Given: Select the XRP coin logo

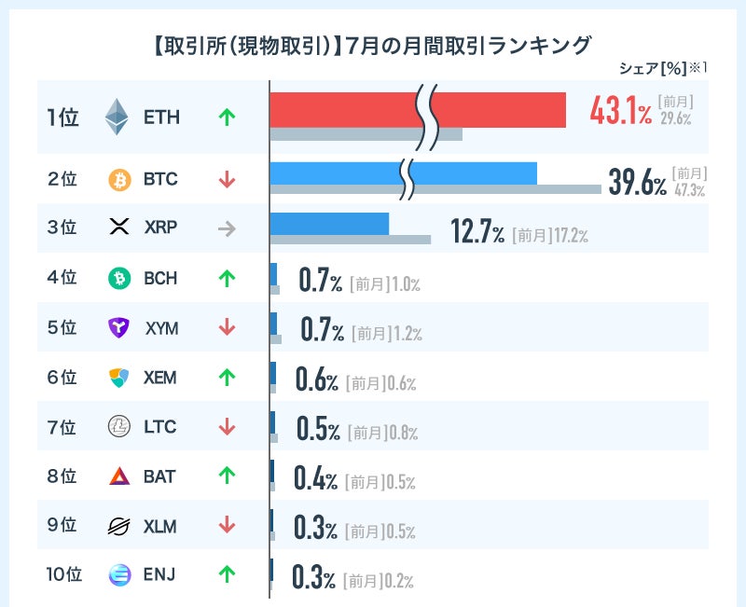Looking at the screenshot, I should (x=119, y=227).
